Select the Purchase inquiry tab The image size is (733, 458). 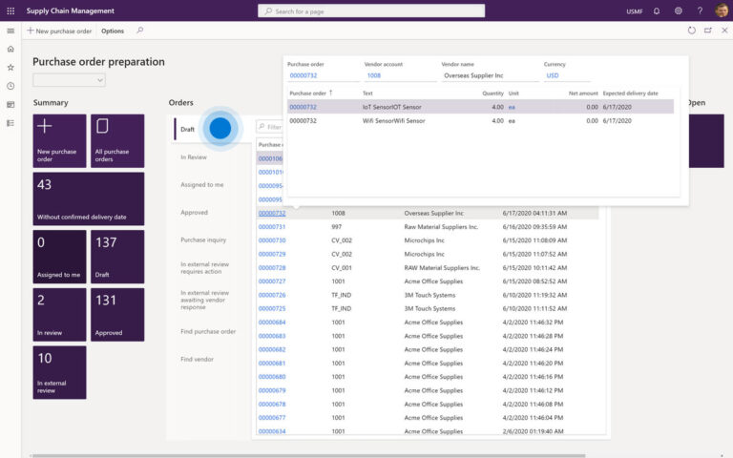(x=203, y=239)
